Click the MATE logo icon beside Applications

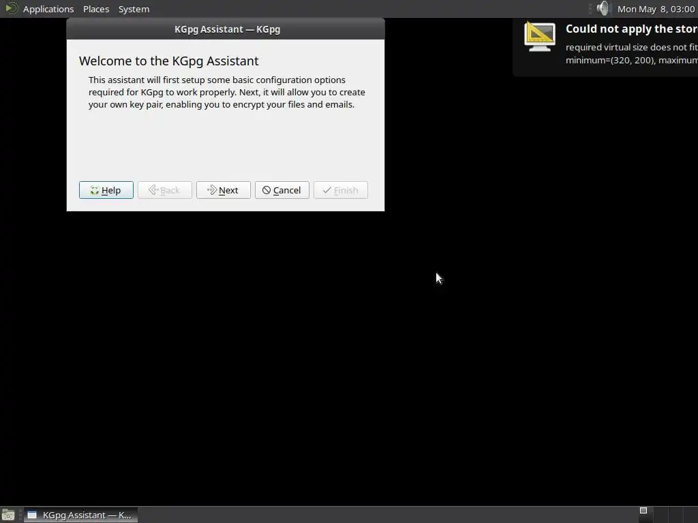click(x=12, y=8)
